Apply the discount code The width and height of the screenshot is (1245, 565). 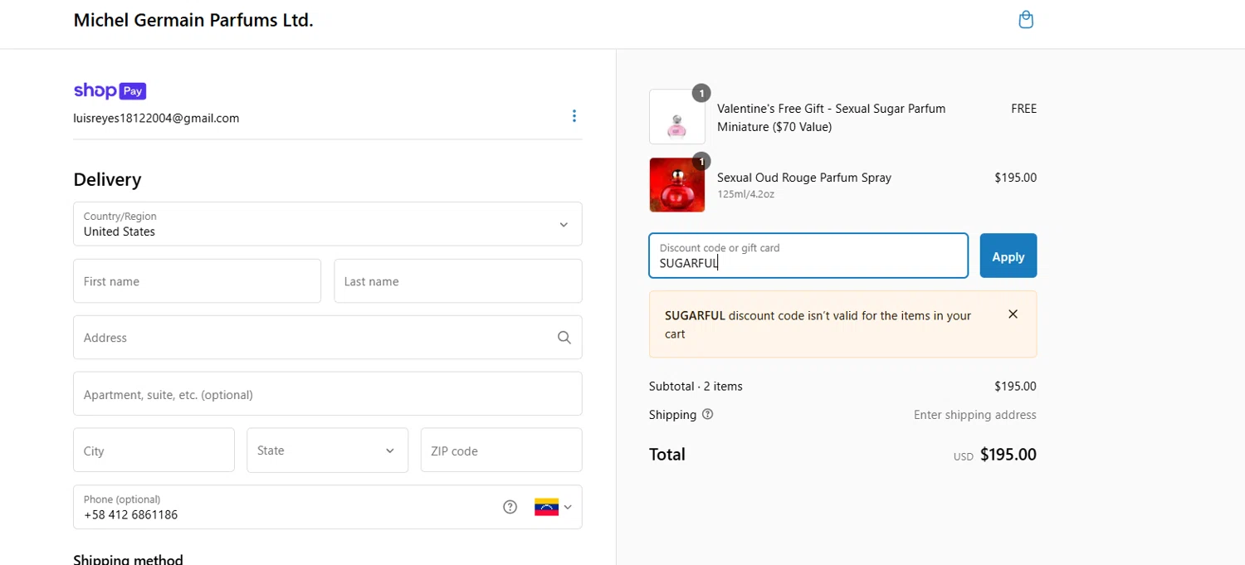[x=1008, y=256]
